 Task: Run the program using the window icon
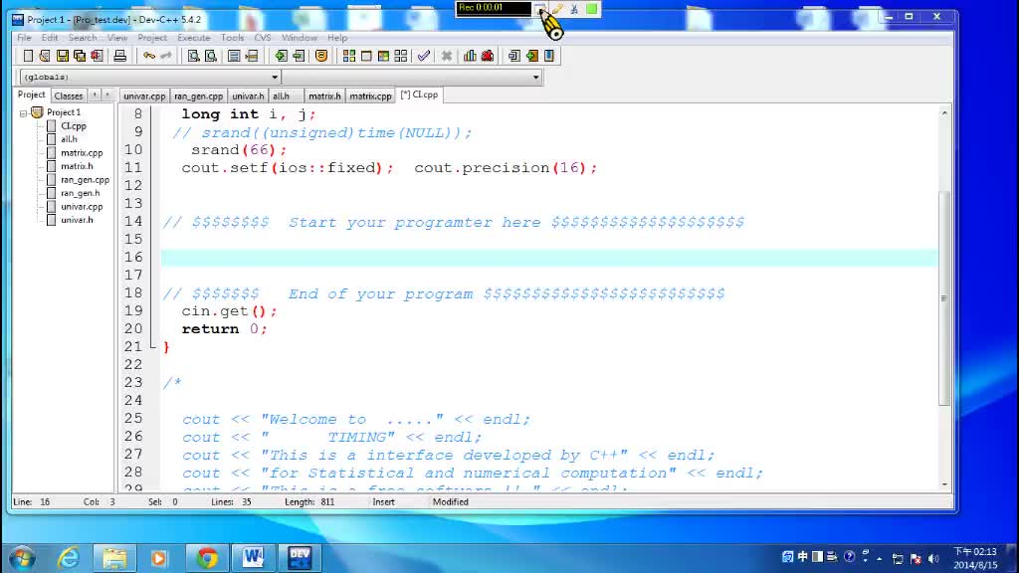[366, 56]
